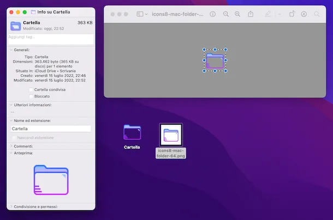
Task: Close the Info su Cartella window
Action: [11, 12]
